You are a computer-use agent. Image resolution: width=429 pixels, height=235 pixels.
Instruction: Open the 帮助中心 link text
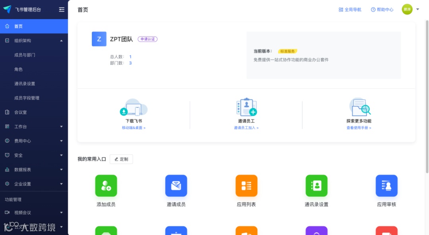[x=385, y=10]
